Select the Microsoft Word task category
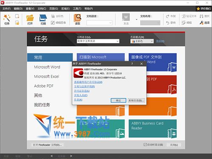 click(47, 67)
